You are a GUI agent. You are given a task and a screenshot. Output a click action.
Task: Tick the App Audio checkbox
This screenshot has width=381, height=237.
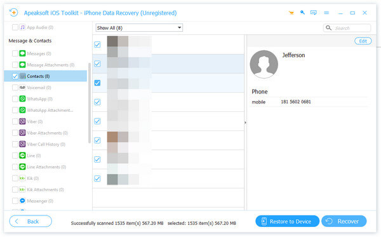(x=15, y=27)
